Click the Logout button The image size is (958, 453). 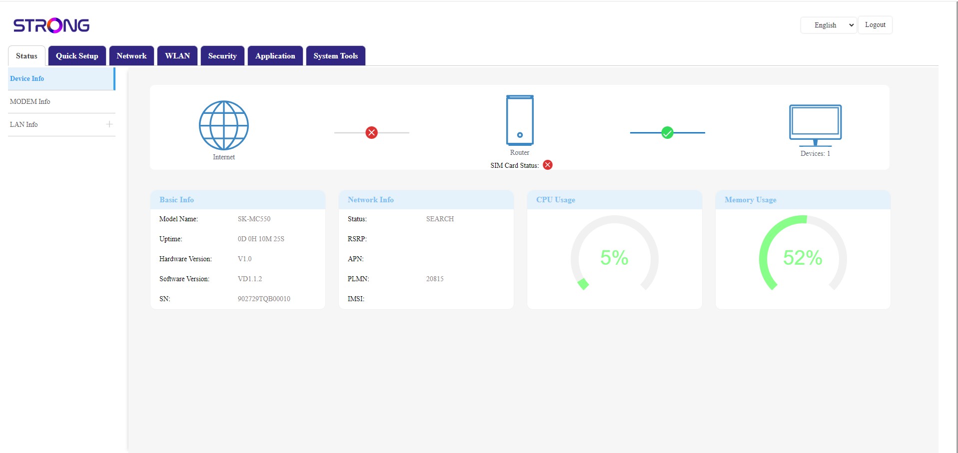tap(875, 25)
